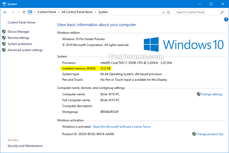Open help with the question mark icon
Screen dimensions: 229x153
(x=226, y=19)
